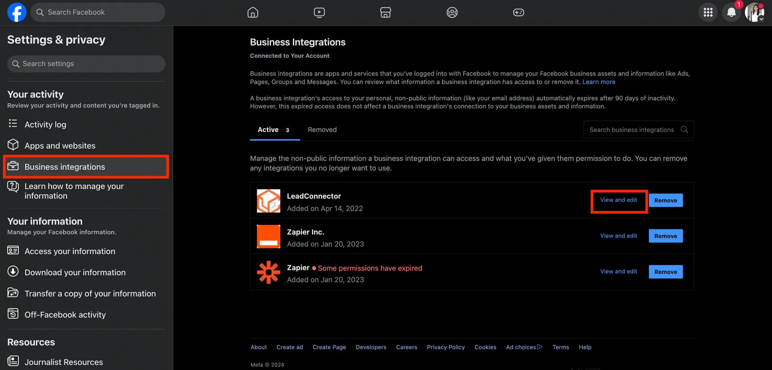The image size is (772, 370).
Task: Open account menu from profile picture
Action: pyautogui.click(x=755, y=13)
